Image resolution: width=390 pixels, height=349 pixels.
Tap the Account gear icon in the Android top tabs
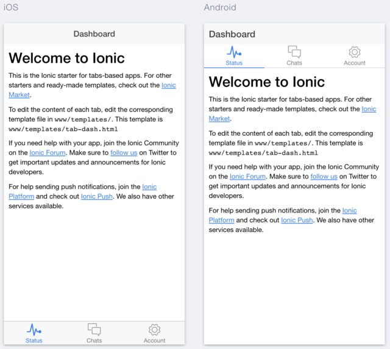355,52
